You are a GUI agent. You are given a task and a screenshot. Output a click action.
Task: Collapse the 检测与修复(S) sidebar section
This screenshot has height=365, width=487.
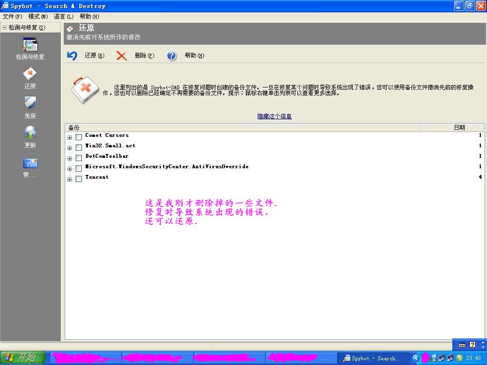pyautogui.click(x=4, y=27)
